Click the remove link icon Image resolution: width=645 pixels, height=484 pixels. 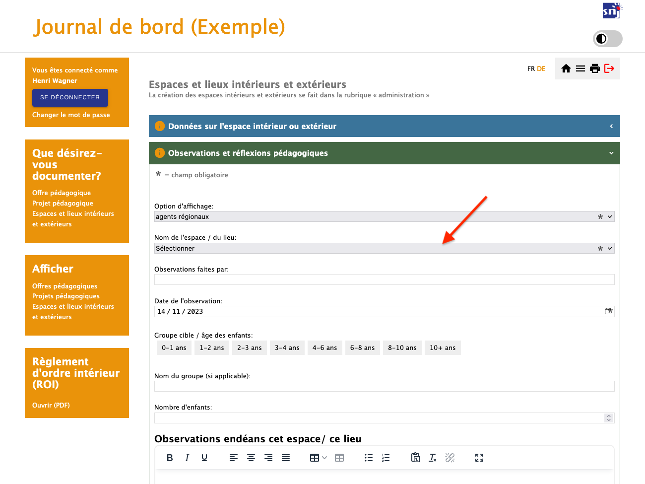[450, 458]
